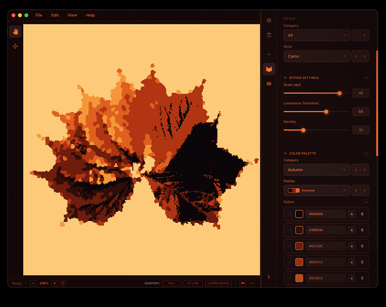This screenshot has width=386, height=307.
Task: Open the layers stack panel
Action: pos(269,35)
